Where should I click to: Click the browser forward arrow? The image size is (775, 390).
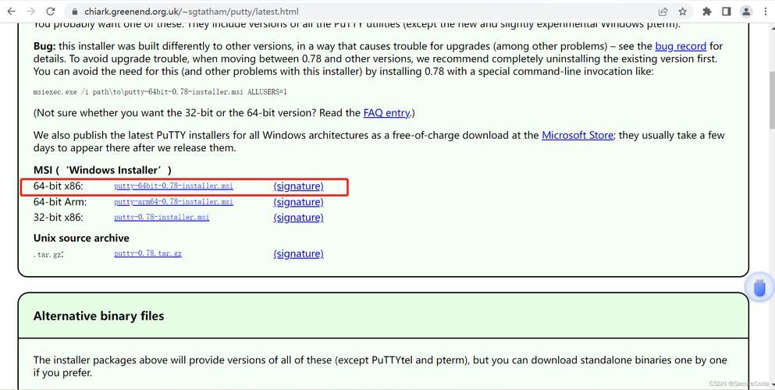click(x=30, y=11)
